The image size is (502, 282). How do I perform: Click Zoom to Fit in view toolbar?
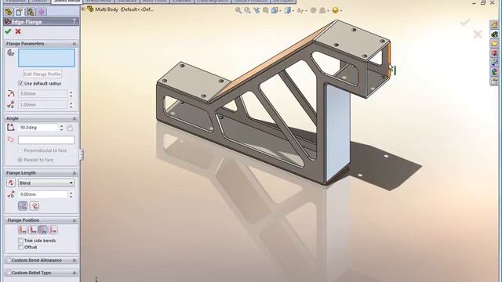click(x=238, y=10)
